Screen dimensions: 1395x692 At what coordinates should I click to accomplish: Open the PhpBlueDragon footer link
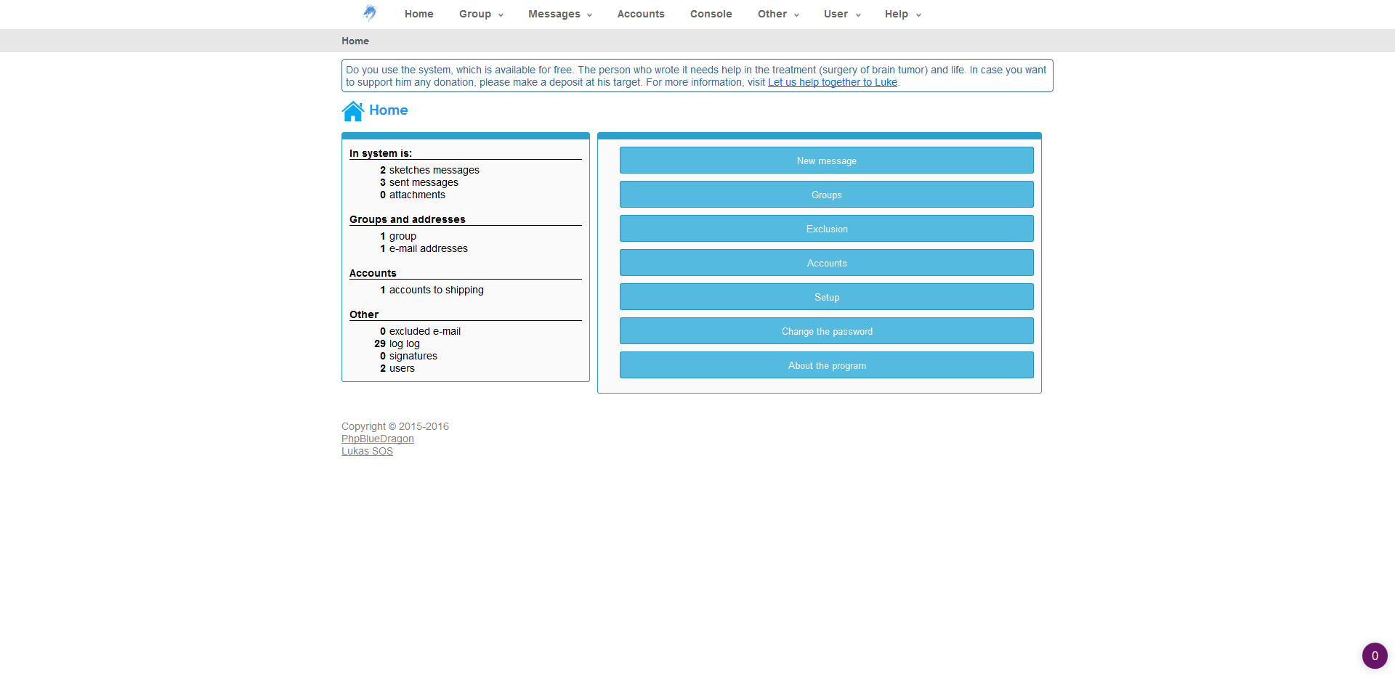[x=378, y=439]
